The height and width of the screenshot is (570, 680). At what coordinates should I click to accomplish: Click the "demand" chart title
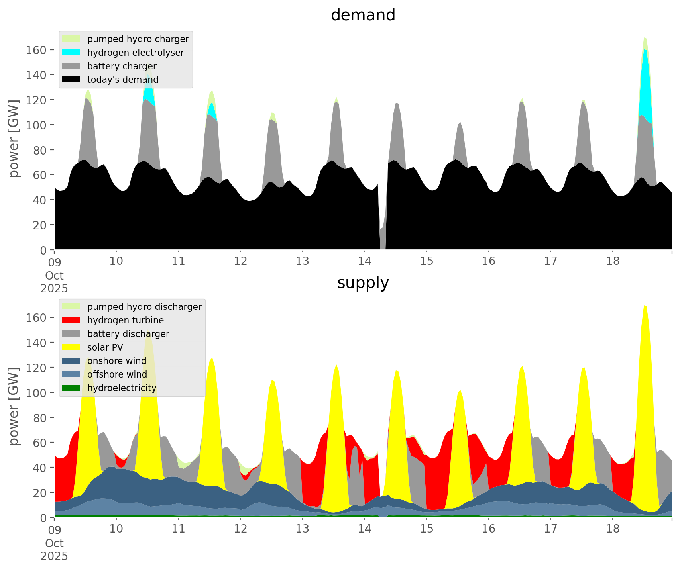(363, 15)
